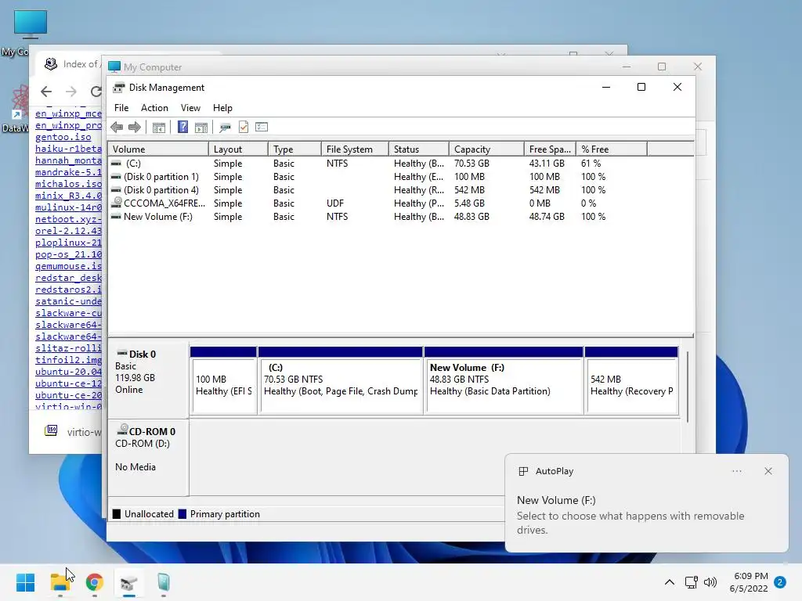802x601 pixels.
Task: Select the Disk 0 label panel
Action: tap(148, 380)
